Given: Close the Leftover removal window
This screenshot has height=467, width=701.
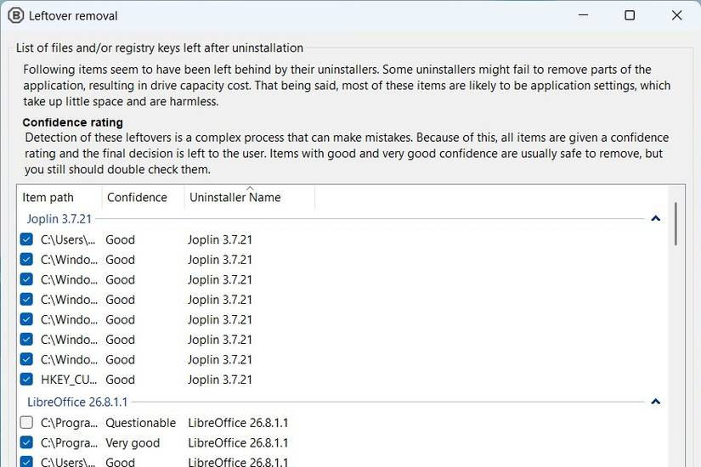Looking at the screenshot, I should pyautogui.click(x=676, y=15).
